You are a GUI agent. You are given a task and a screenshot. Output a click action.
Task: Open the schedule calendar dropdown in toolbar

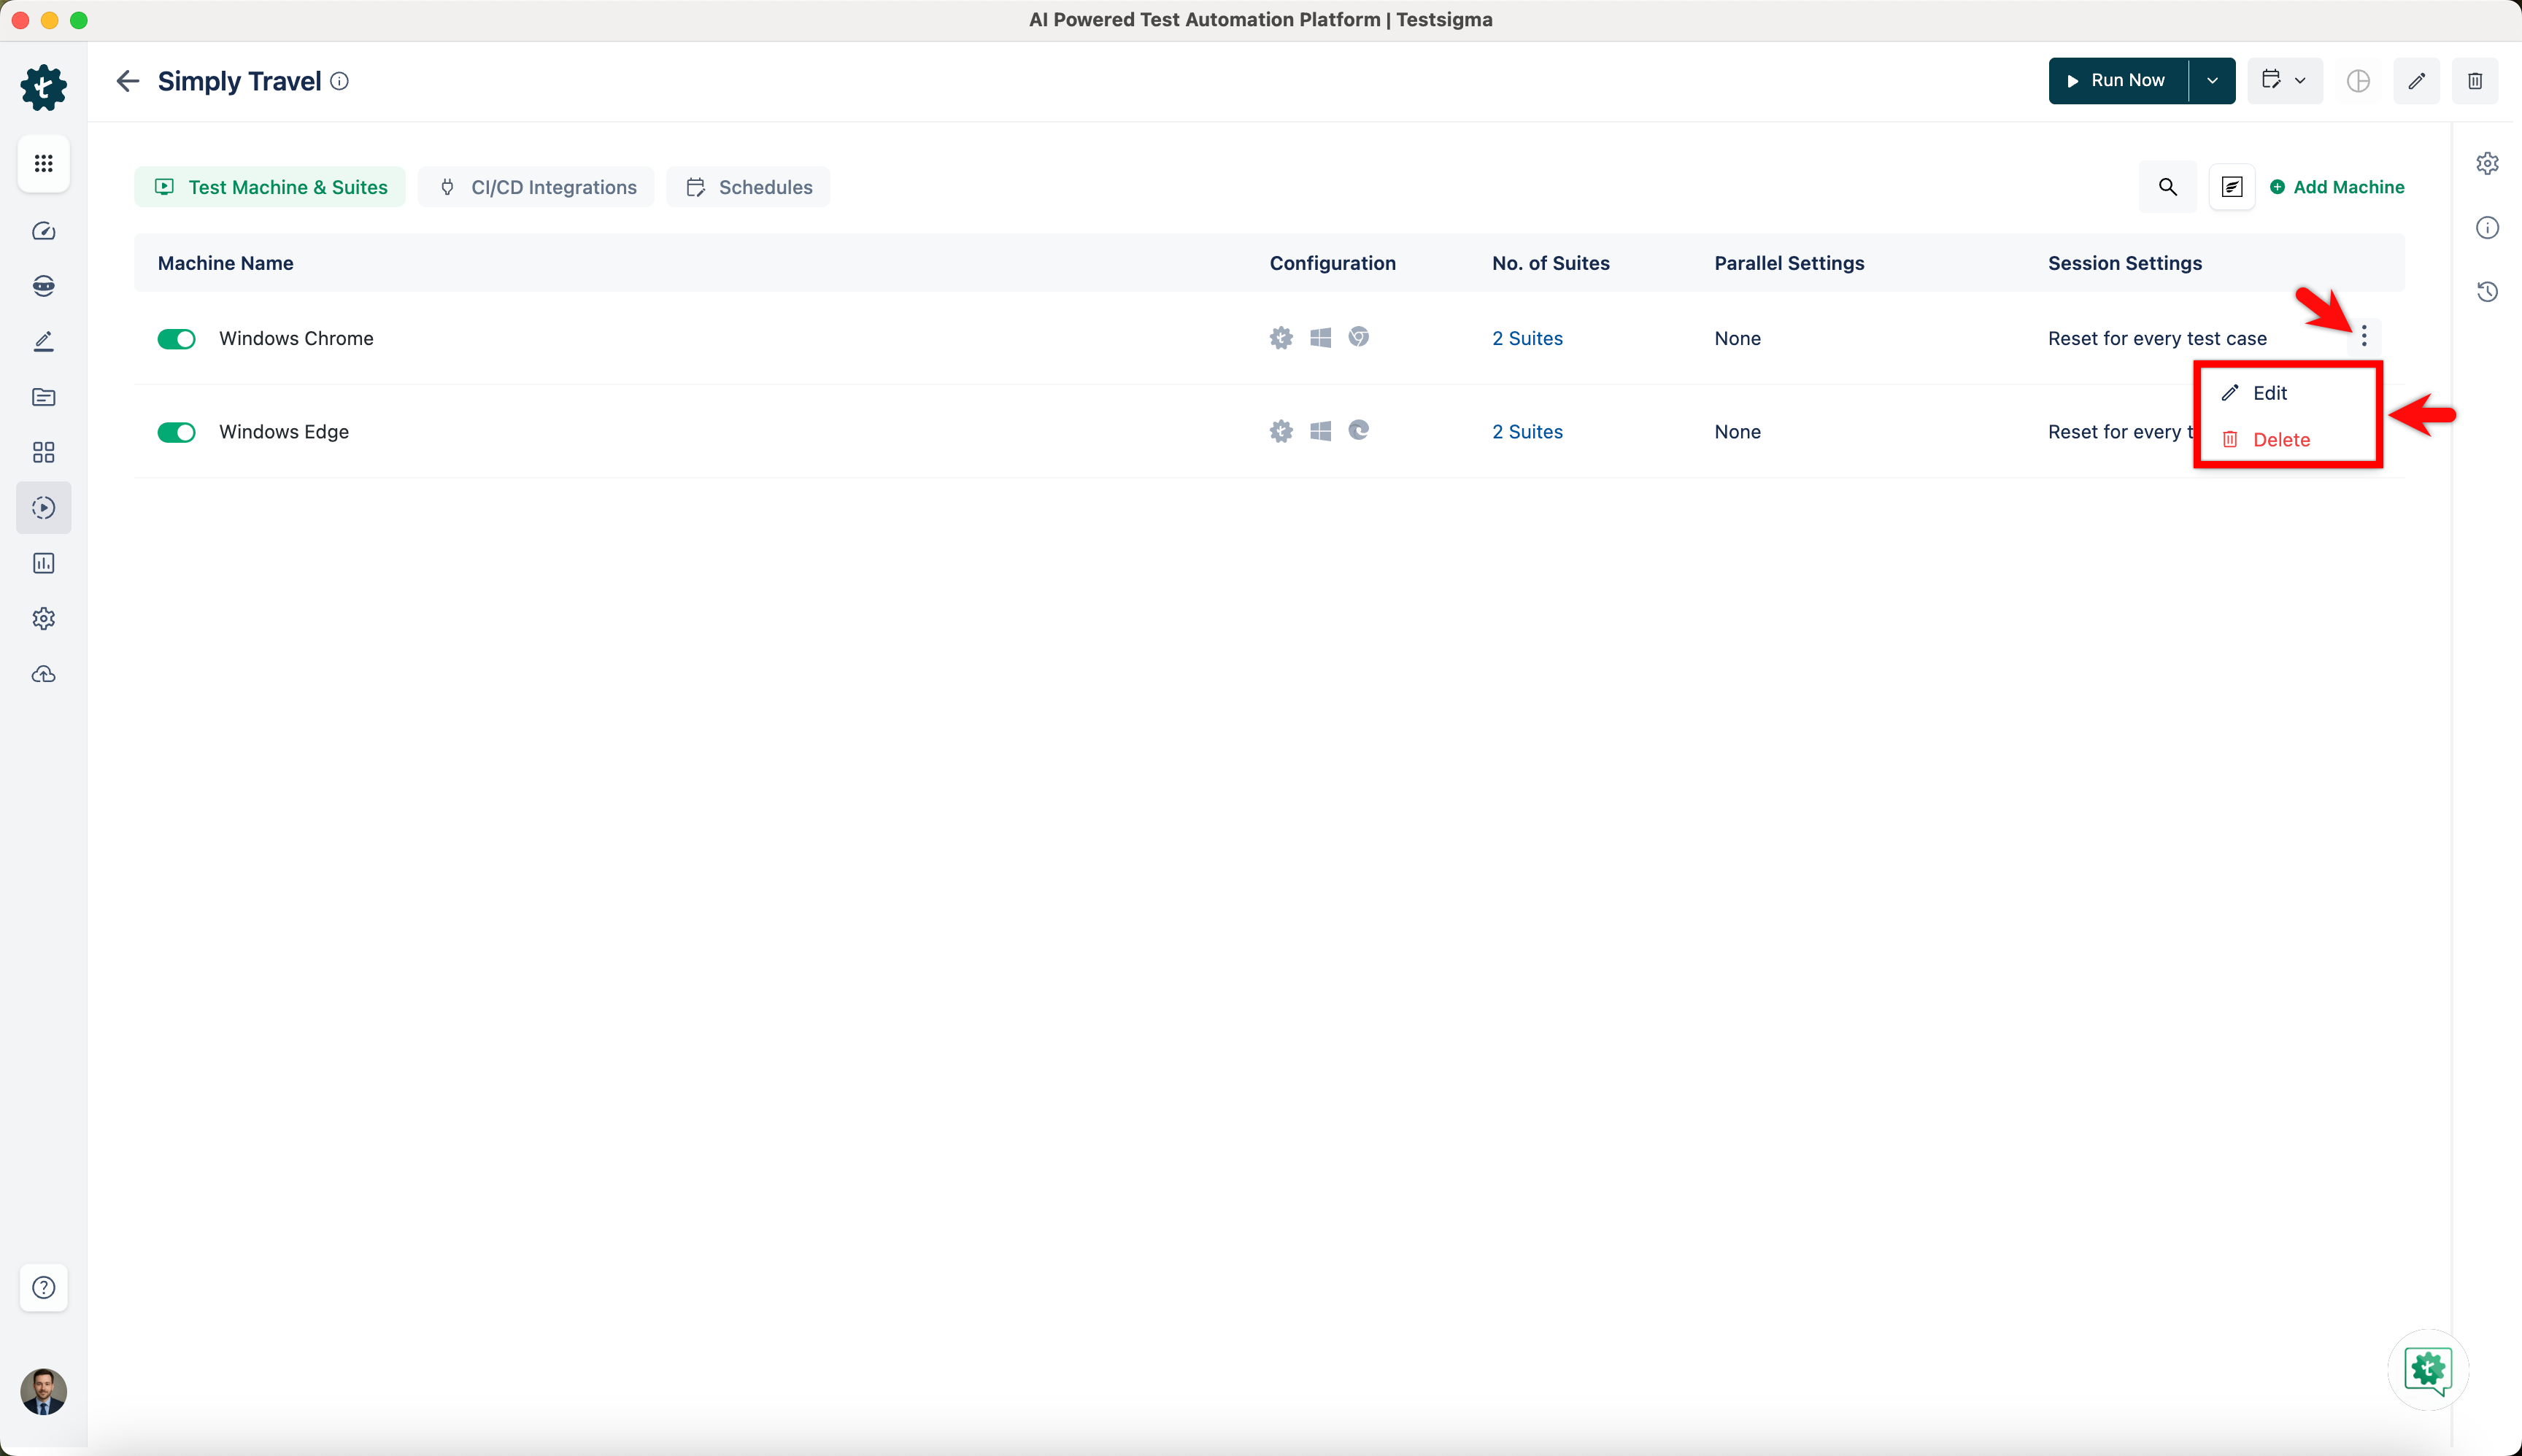click(2284, 81)
